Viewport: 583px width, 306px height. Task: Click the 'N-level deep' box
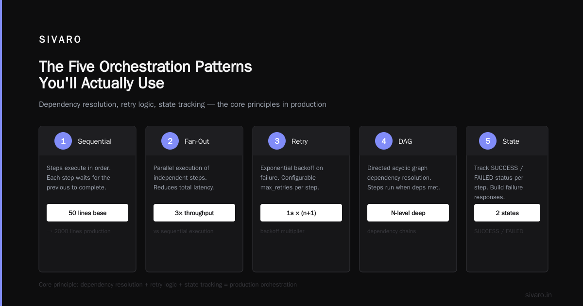408,213
